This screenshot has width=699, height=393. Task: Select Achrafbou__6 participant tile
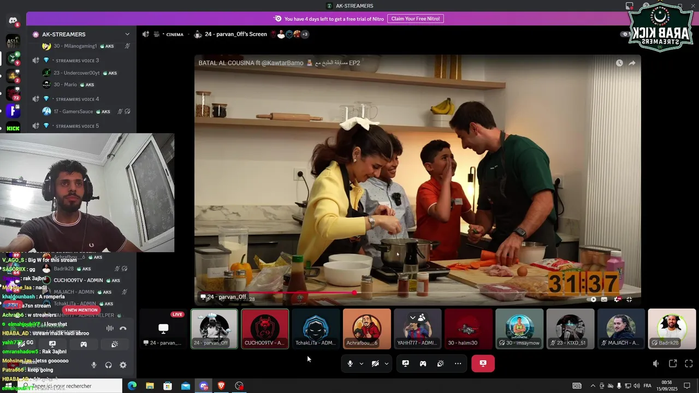[366, 329]
